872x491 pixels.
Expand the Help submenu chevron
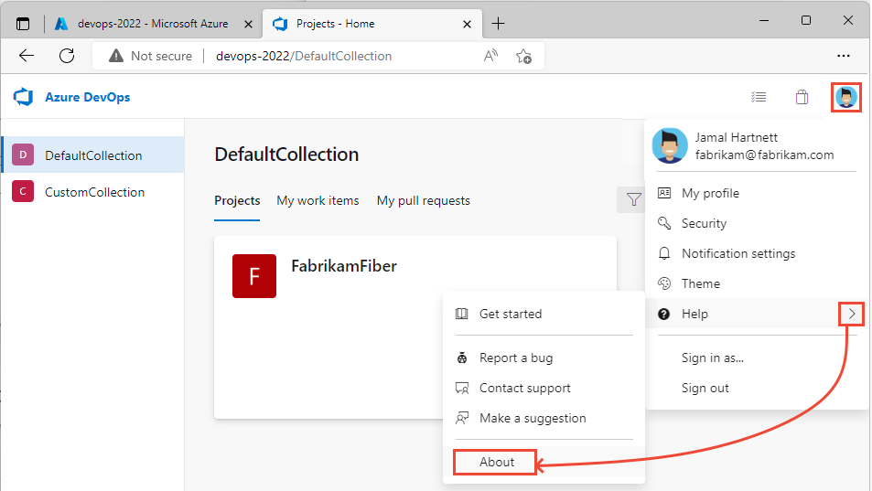[852, 314]
